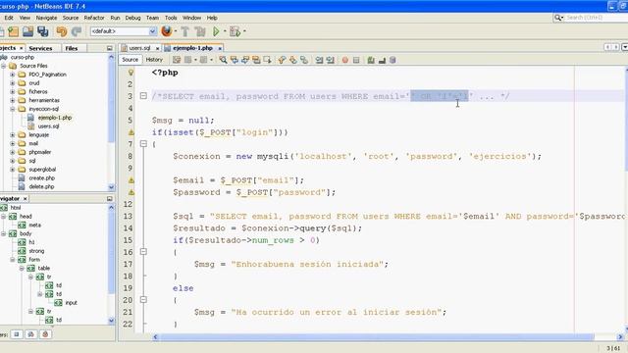Screen dimensions: 628x353
Task: Click the lightbulb hint on line 1
Action: click(x=131, y=73)
